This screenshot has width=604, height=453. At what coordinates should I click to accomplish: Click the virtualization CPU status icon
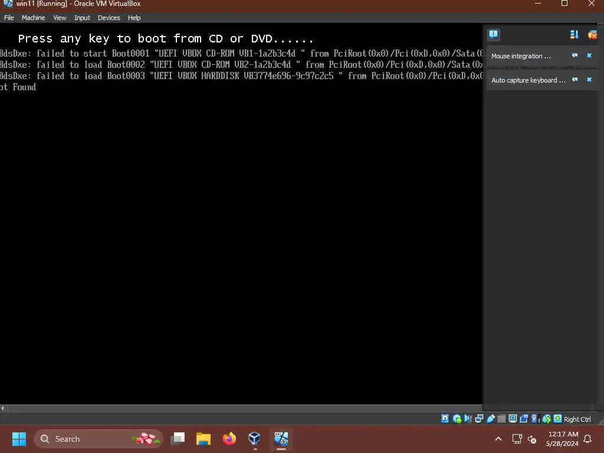point(534,419)
